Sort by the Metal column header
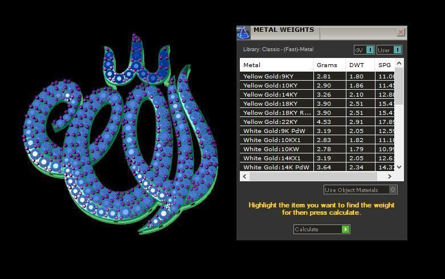The image size is (445, 279). click(276, 65)
